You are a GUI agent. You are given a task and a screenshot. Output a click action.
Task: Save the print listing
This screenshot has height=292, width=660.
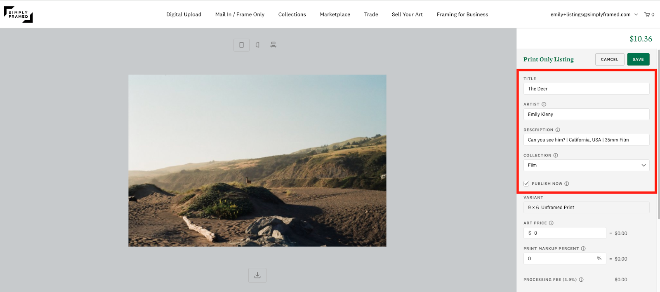(638, 59)
